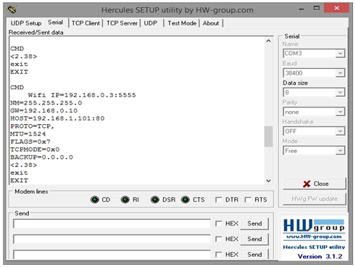The width and height of the screenshot is (356, 267).
Task: Open the Baud 38400 dropdown
Action: [x=340, y=73]
